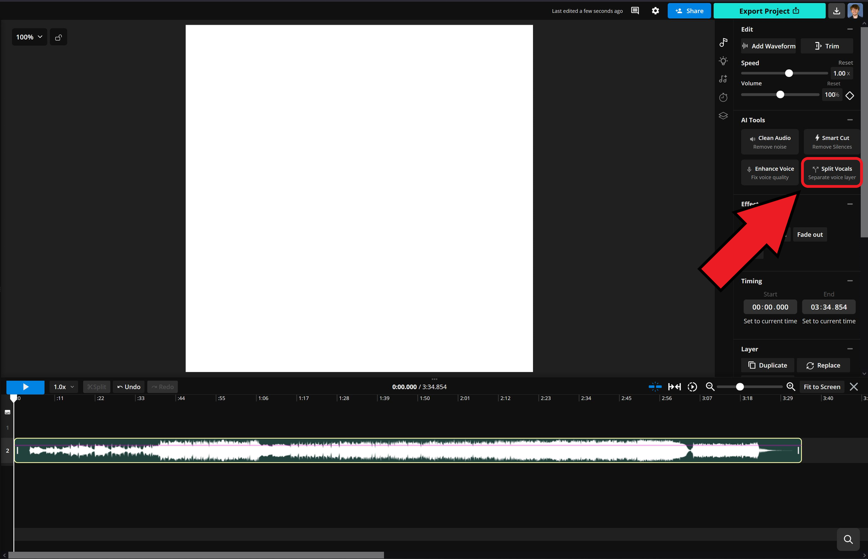Select the music note audio panel icon
This screenshot has height=559, width=868.
[x=723, y=43]
